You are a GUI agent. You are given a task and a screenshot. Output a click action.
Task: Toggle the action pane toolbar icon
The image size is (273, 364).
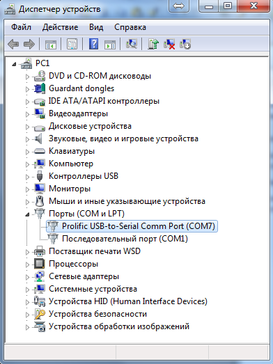coord(110,44)
